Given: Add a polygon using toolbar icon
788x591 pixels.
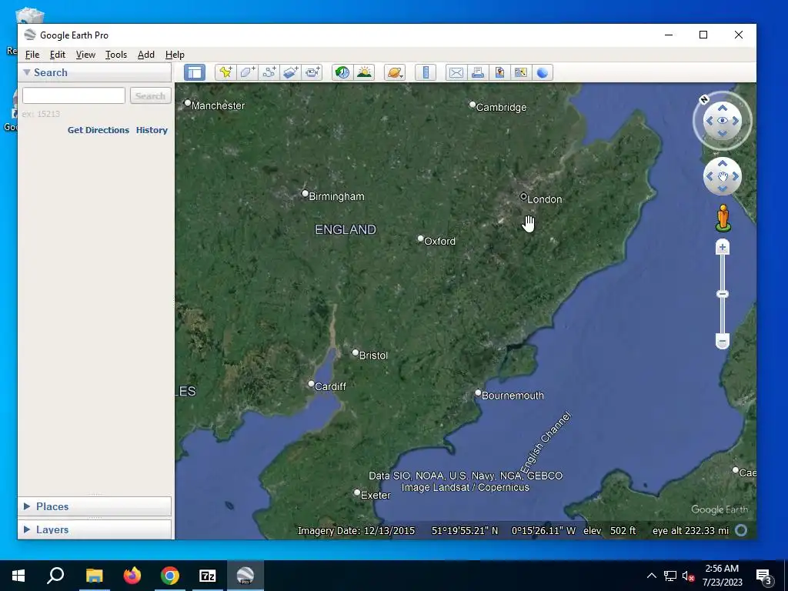Looking at the screenshot, I should [x=247, y=72].
